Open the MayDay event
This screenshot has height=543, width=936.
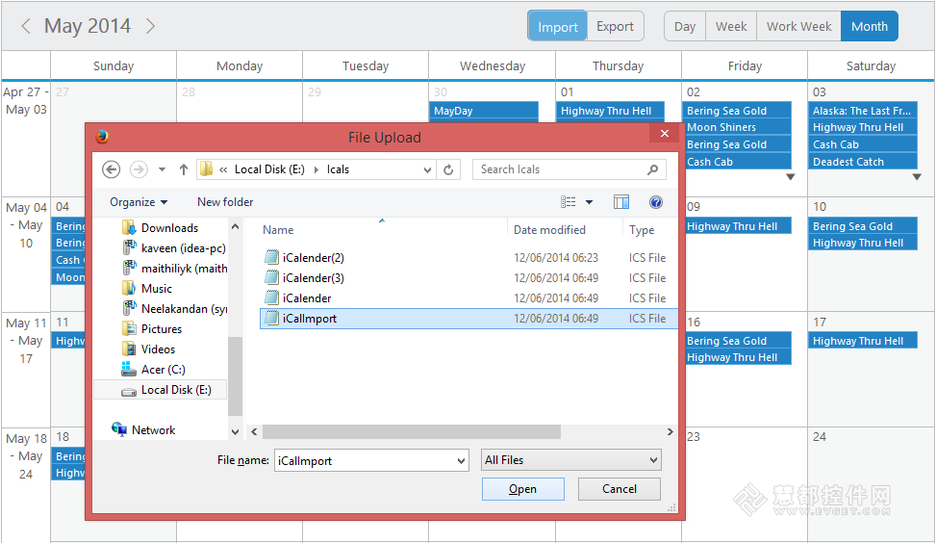pyautogui.click(x=484, y=111)
